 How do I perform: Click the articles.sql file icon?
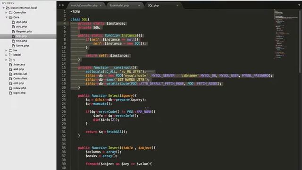[10, 74]
